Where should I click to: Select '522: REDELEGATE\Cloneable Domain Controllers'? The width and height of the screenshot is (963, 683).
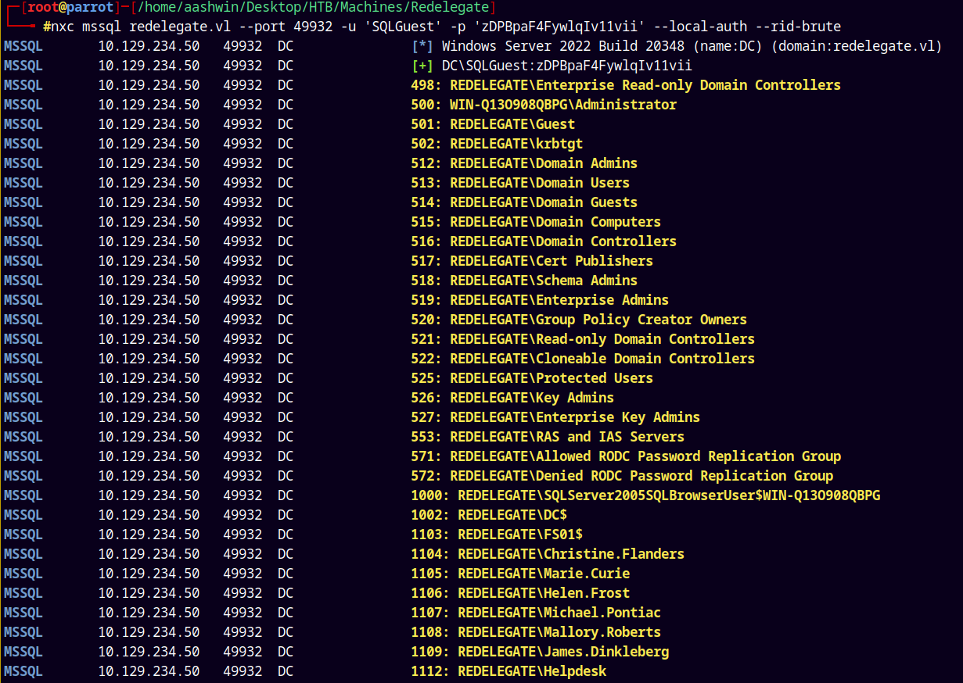click(x=583, y=359)
